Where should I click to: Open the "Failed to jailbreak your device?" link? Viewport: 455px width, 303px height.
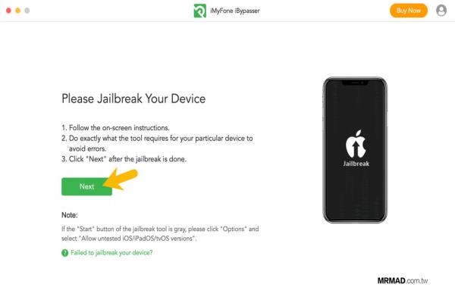[x=111, y=252]
